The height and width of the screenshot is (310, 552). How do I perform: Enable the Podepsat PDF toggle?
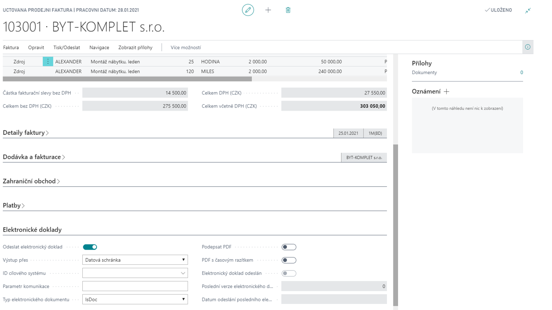[289, 247]
